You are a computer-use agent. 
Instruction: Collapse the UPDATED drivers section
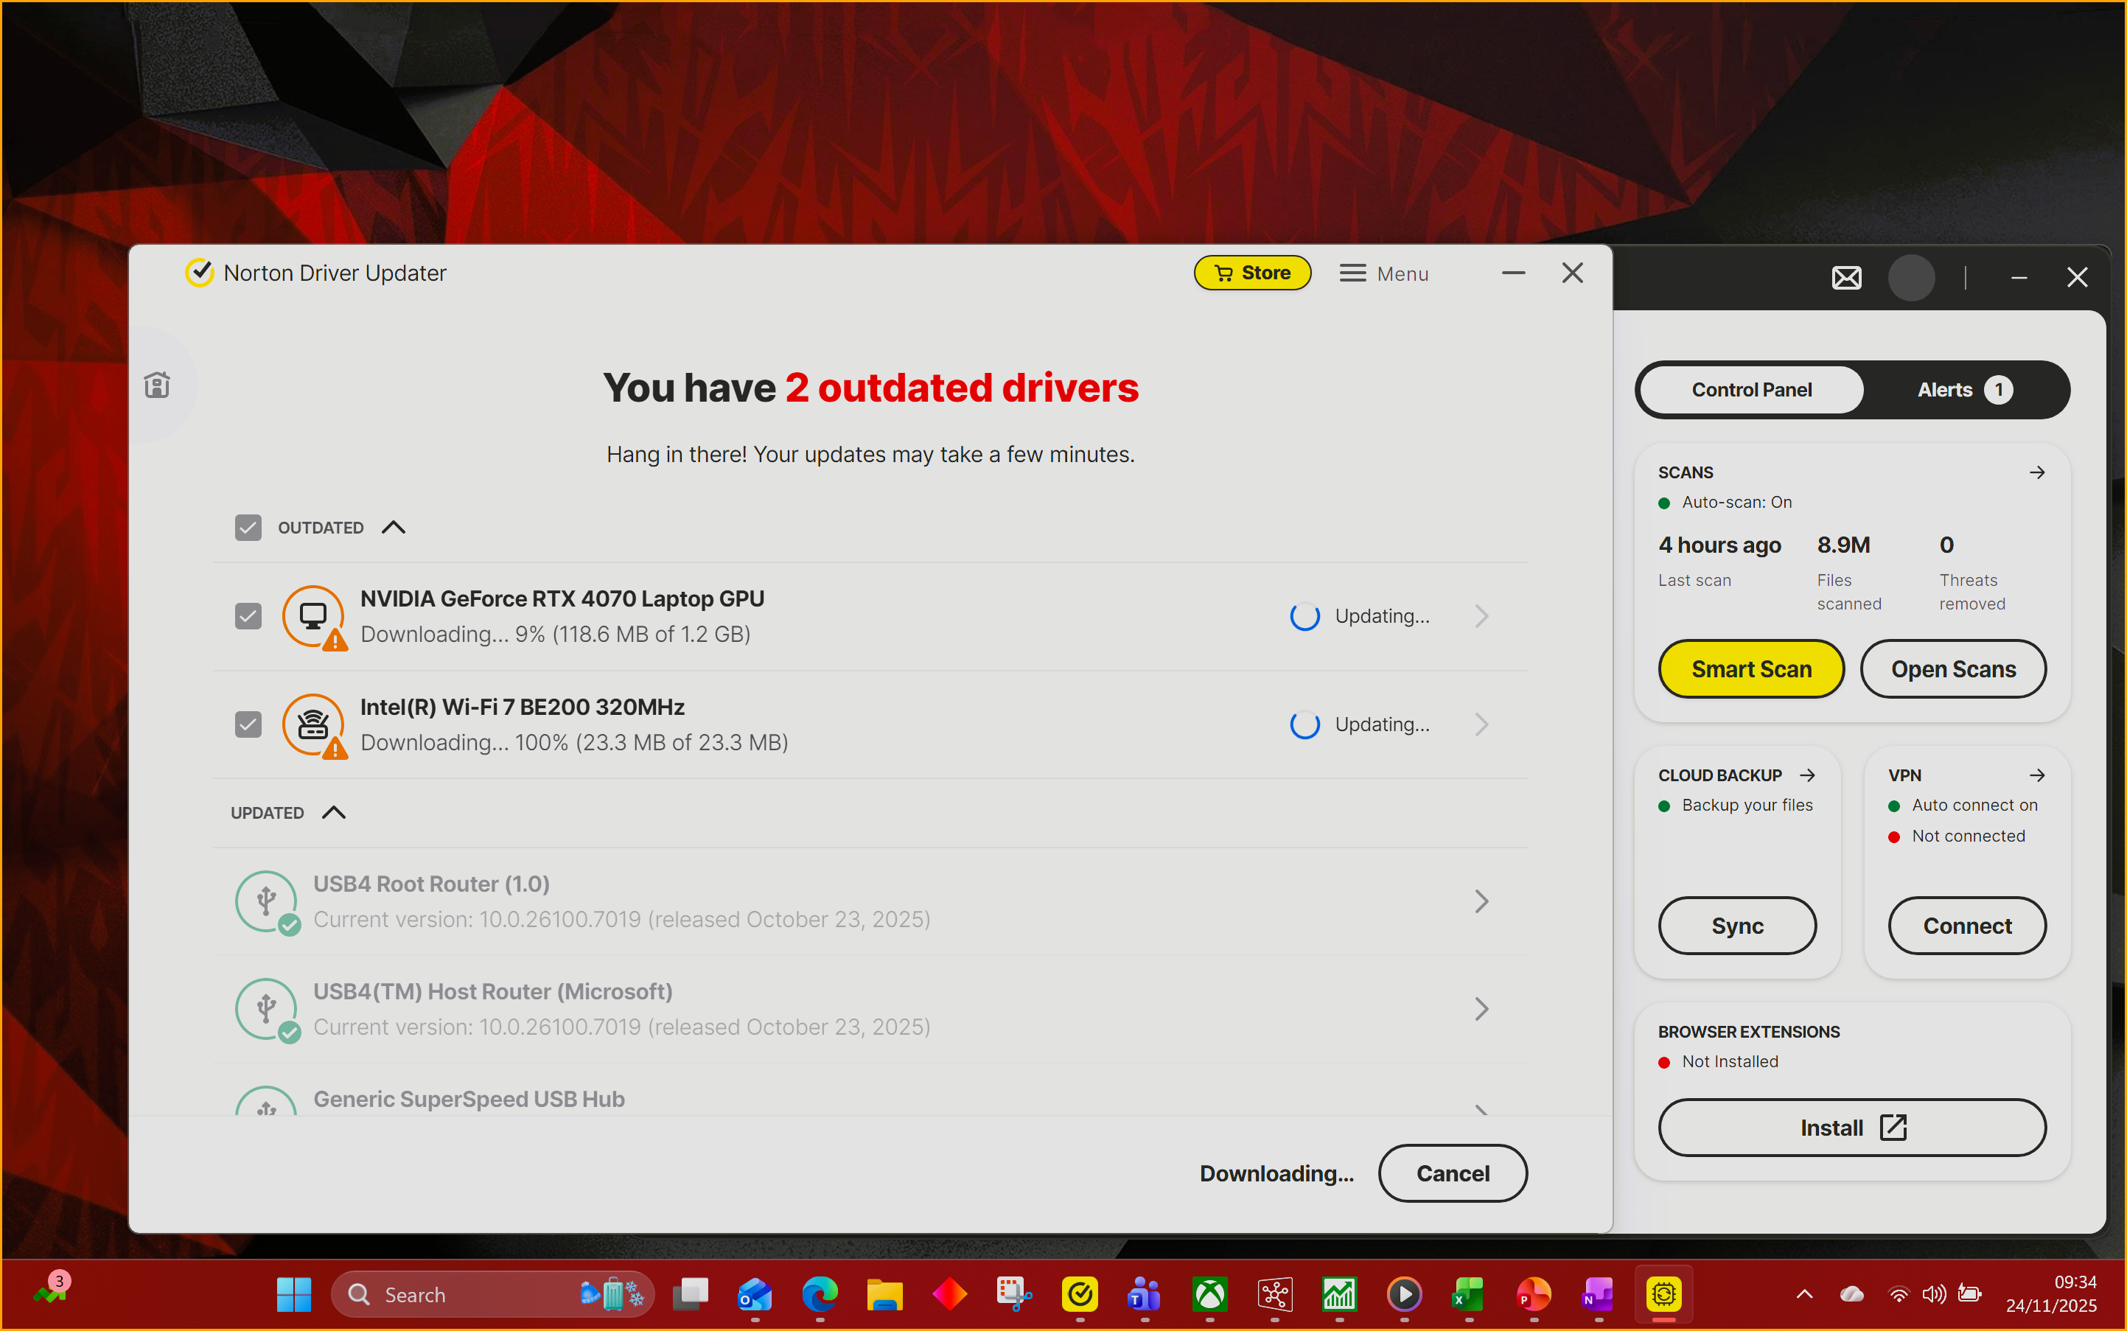pyautogui.click(x=334, y=812)
